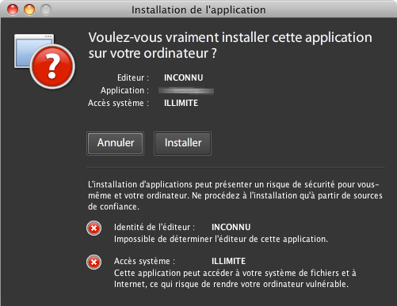Minimize the window with the yellow button
This screenshot has width=397, height=306.
click(x=29, y=9)
